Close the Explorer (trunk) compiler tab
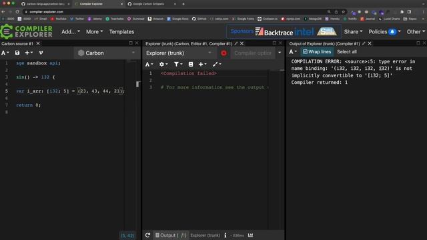This screenshot has height=240, width=427. click(242, 43)
